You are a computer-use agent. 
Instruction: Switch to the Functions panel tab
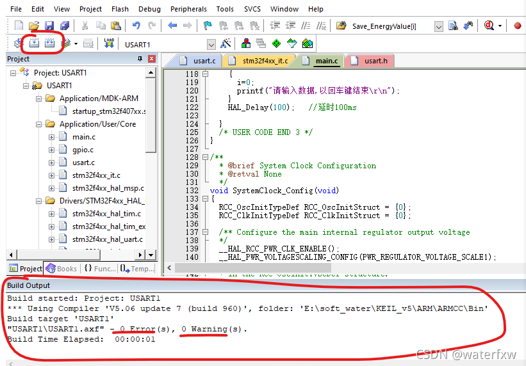[100, 269]
